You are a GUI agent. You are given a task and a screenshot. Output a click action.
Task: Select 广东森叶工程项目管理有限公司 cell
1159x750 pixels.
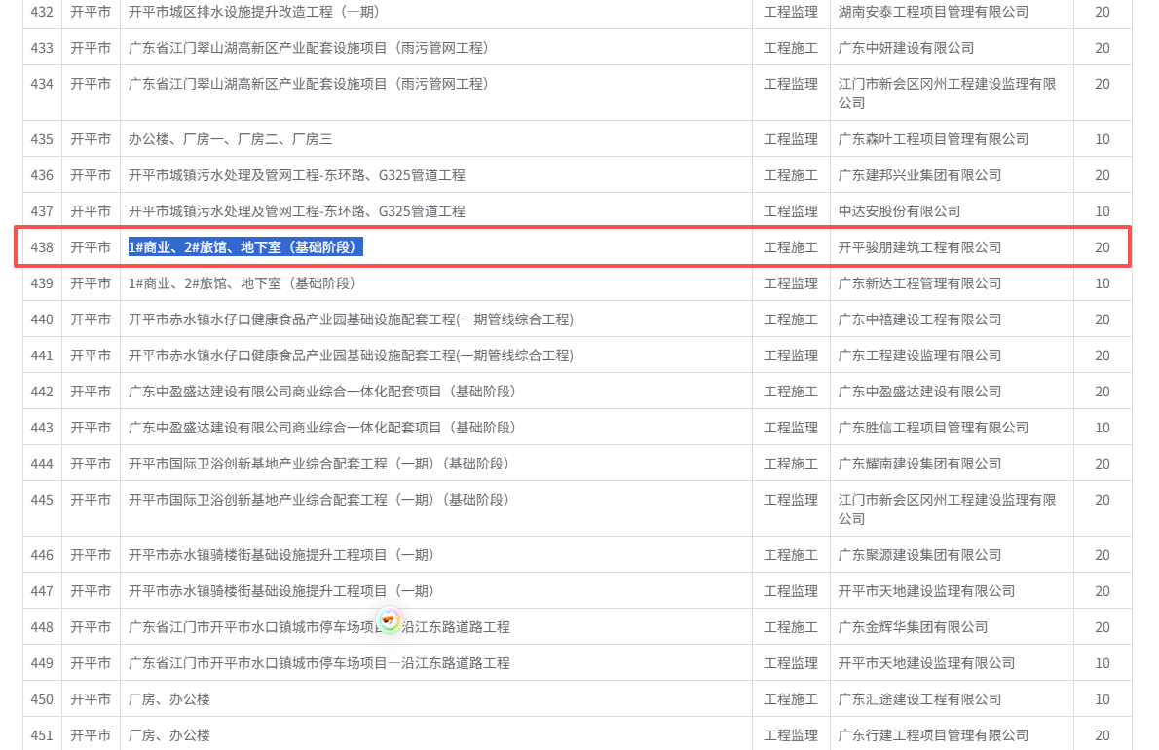933,139
